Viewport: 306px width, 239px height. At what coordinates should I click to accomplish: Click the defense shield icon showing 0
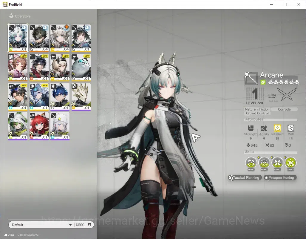[x=286, y=145]
